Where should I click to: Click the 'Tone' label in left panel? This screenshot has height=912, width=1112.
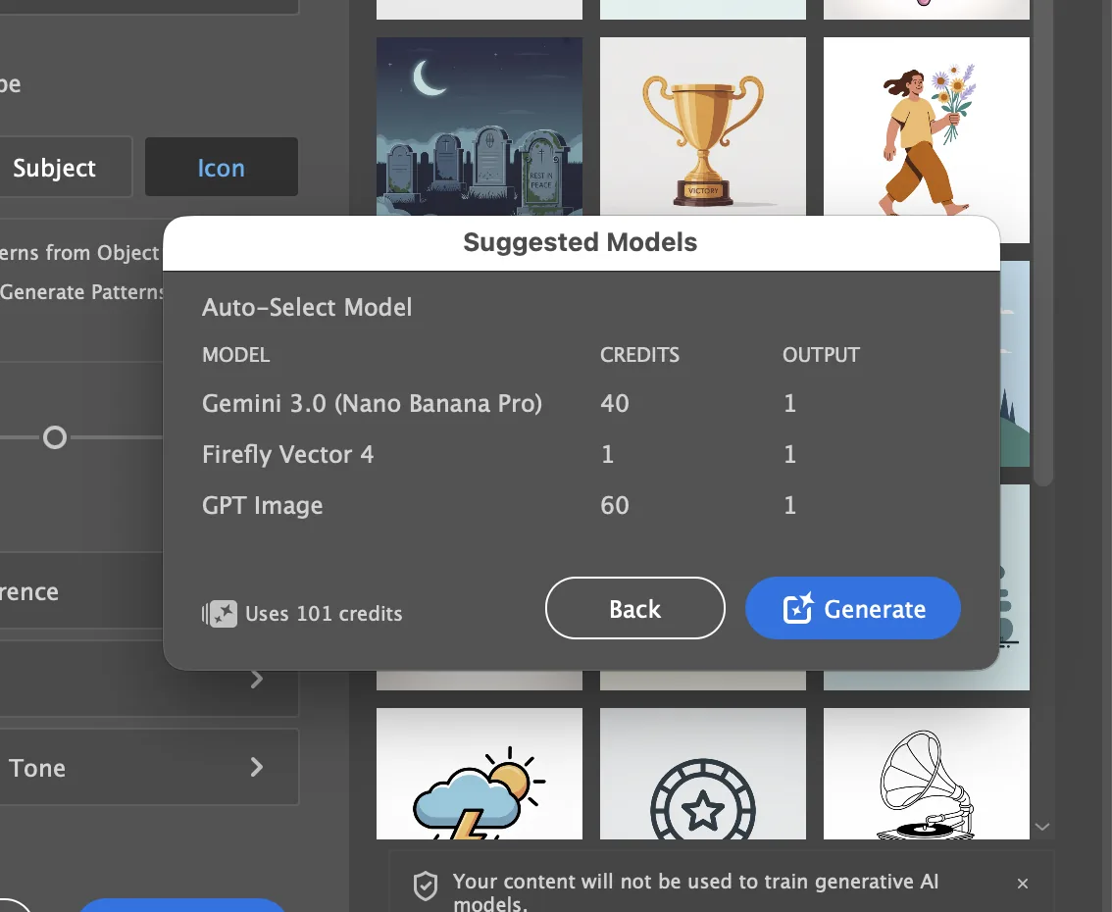(37, 768)
